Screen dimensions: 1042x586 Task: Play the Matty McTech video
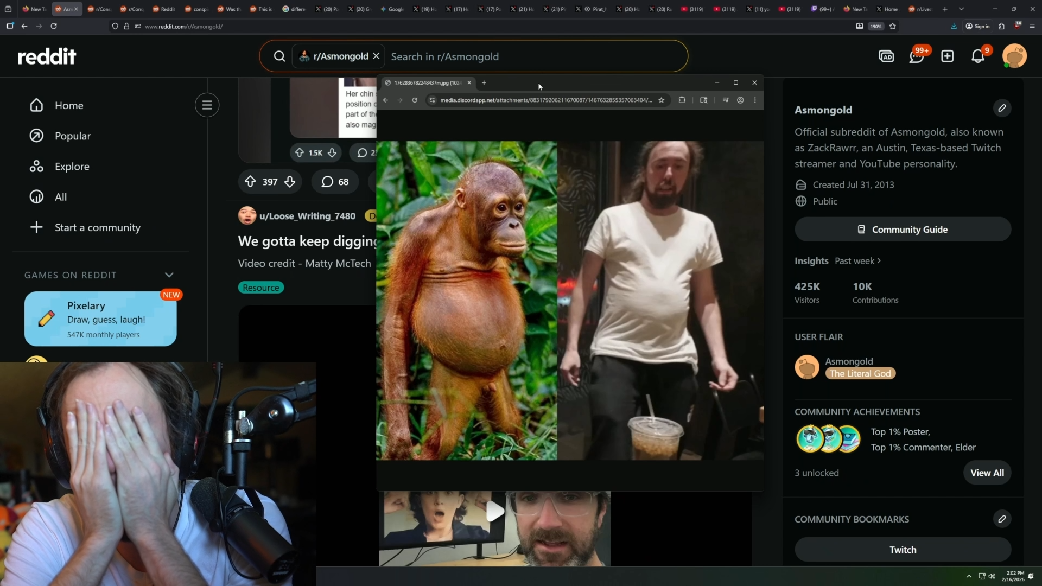coord(494,512)
